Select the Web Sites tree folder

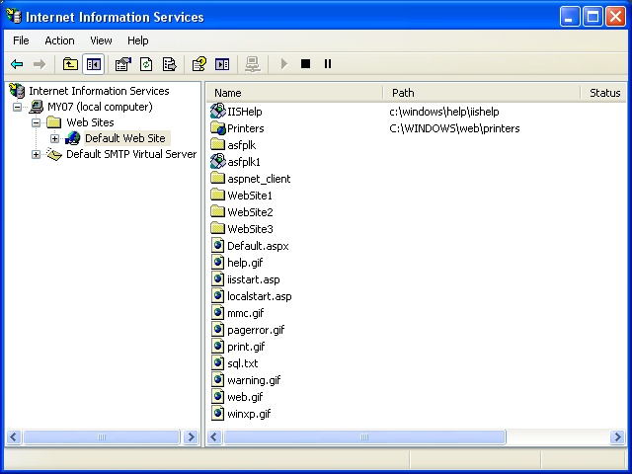[x=90, y=122]
